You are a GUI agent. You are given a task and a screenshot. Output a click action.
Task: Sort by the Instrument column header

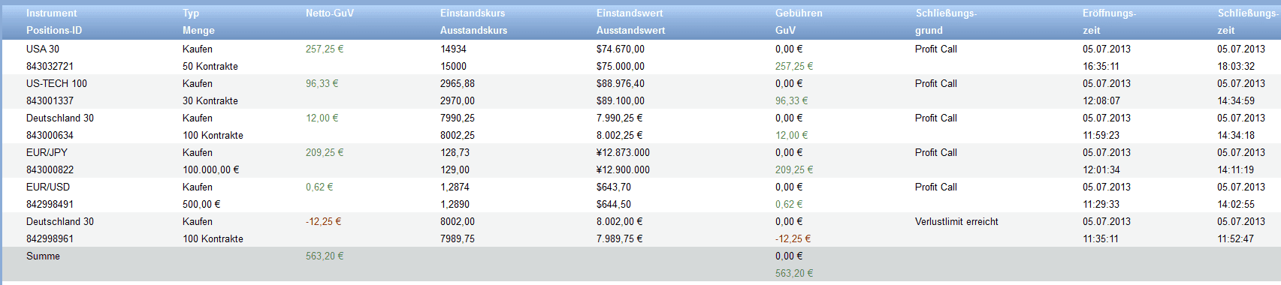click(51, 13)
